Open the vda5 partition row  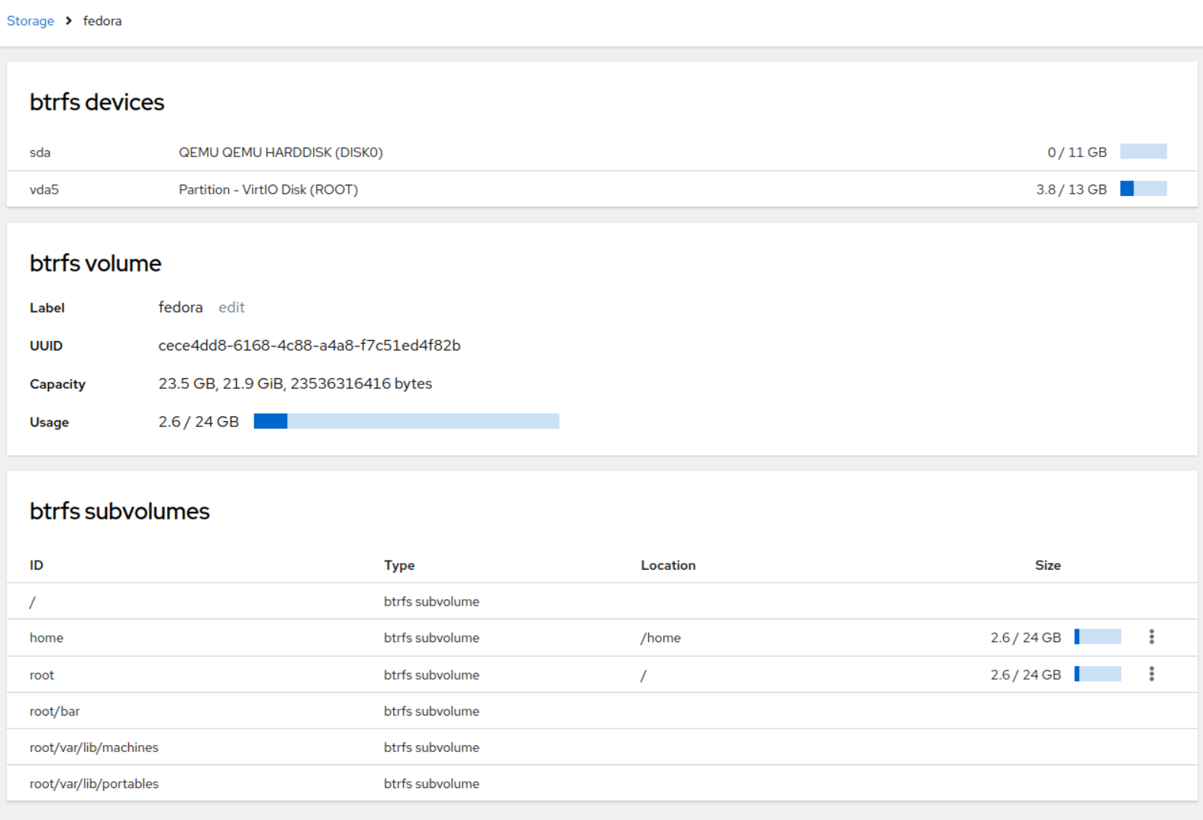click(x=44, y=190)
